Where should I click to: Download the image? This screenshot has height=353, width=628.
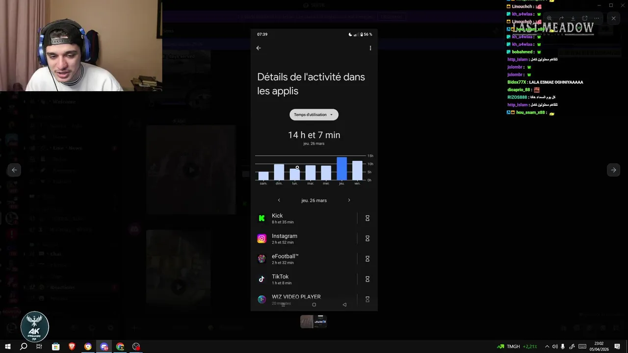573,18
